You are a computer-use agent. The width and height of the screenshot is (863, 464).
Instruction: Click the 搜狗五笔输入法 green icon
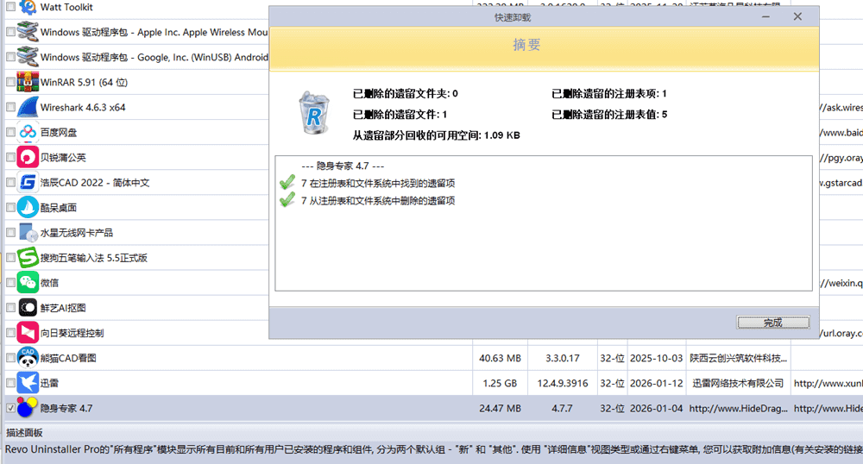click(x=28, y=258)
